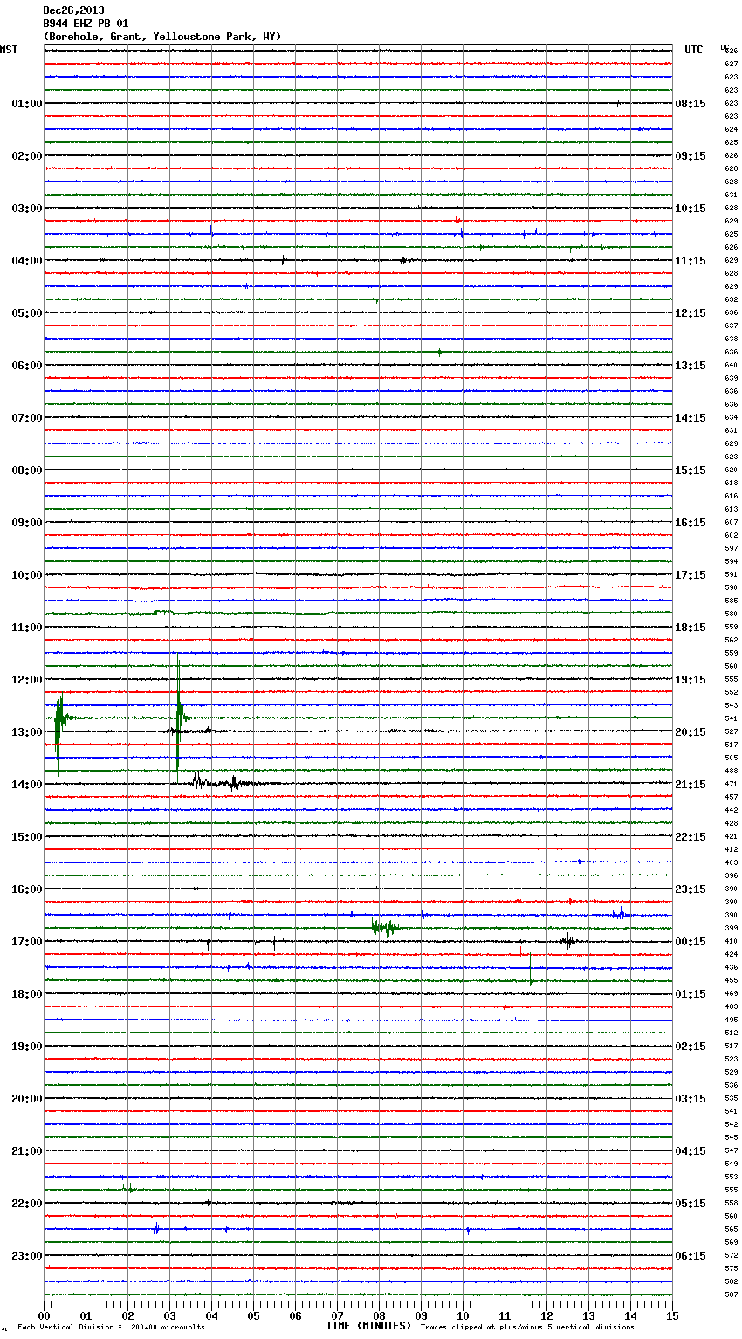Viewport: 742px width, 1339px height.
Task: Select the 13:00 MST time label
Action: [27, 732]
